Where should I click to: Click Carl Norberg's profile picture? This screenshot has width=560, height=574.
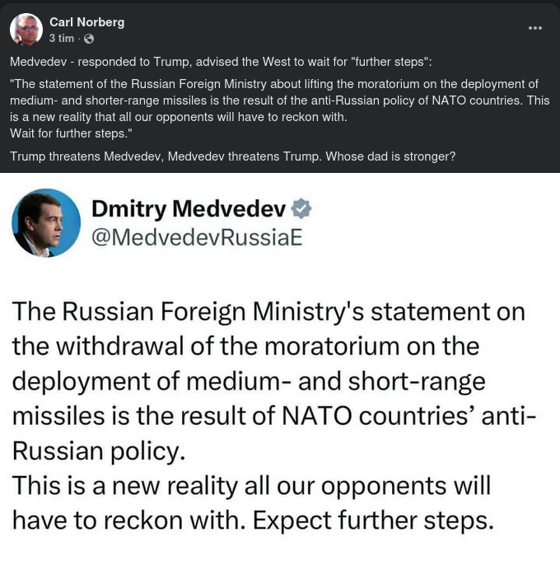(x=26, y=30)
